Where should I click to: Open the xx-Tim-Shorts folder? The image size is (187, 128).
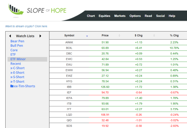click(22, 86)
